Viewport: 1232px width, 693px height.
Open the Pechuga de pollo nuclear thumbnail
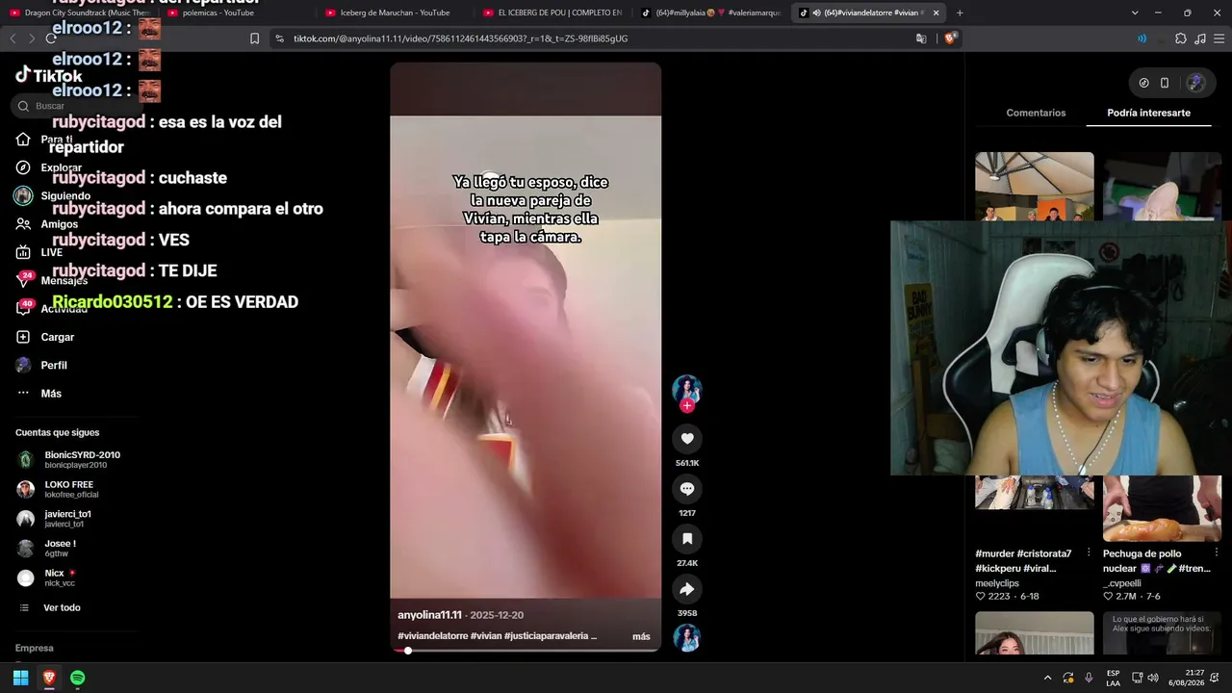tap(1163, 508)
